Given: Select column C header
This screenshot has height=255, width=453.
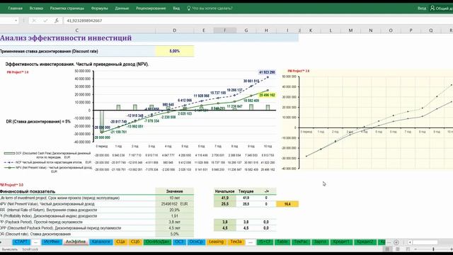Looking at the screenshot, I should click(77, 30).
